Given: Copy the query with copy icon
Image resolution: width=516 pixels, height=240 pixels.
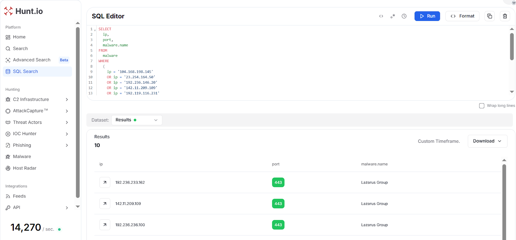Looking at the screenshot, I should (490, 16).
